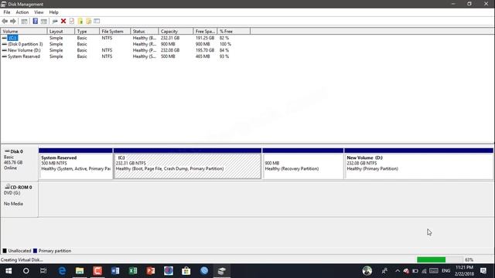The height and width of the screenshot is (278, 495).
Task: Sort by the File System column header
Action: (x=115, y=31)
